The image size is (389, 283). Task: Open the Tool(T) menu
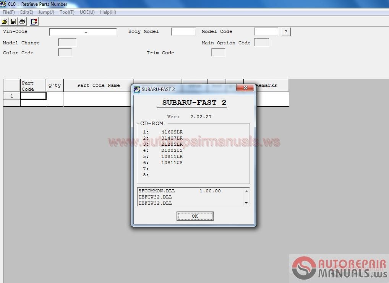pos(67,12)
